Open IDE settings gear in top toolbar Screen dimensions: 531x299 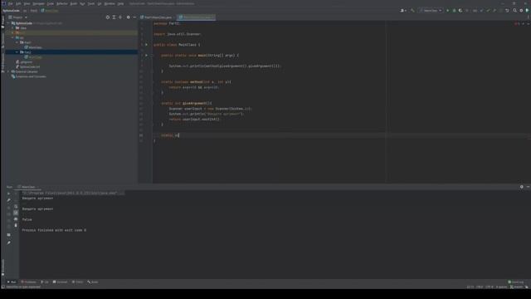521,11
